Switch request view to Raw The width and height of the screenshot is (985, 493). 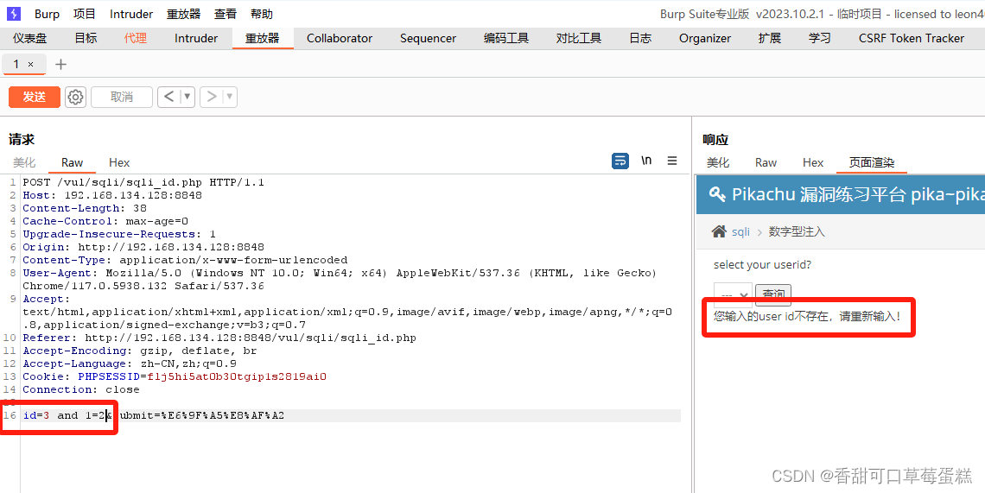pos(73,162)
